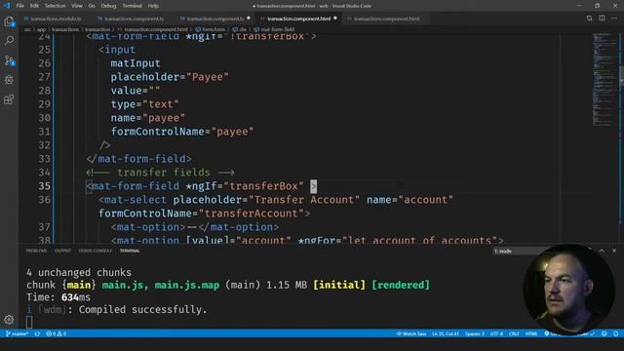Click HTML language mode in status bar

pyautogui.click(x=531, y=333)
